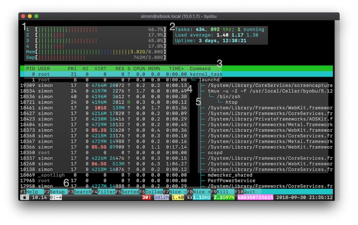Open F2 Setup screen
This screenshot has height=225, width=358.
coord(56,192)
